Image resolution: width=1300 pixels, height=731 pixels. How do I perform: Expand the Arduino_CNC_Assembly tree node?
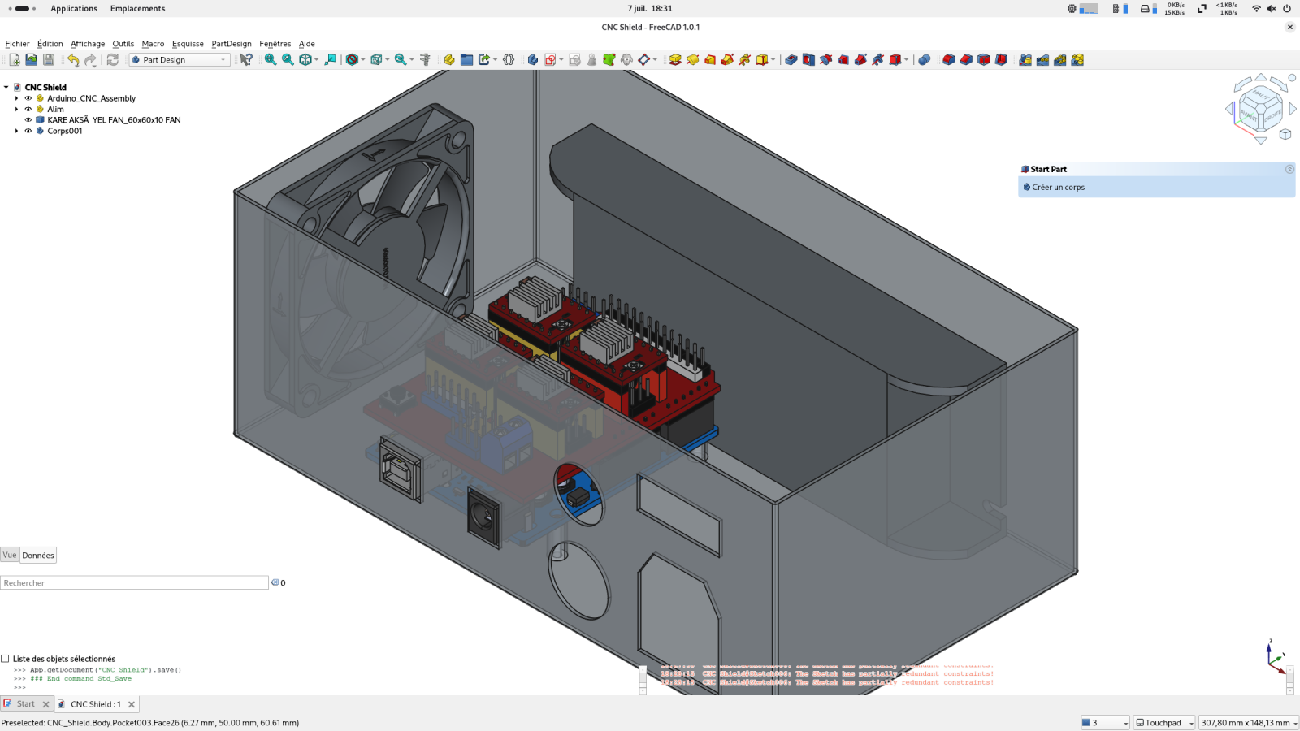point(16,98)
